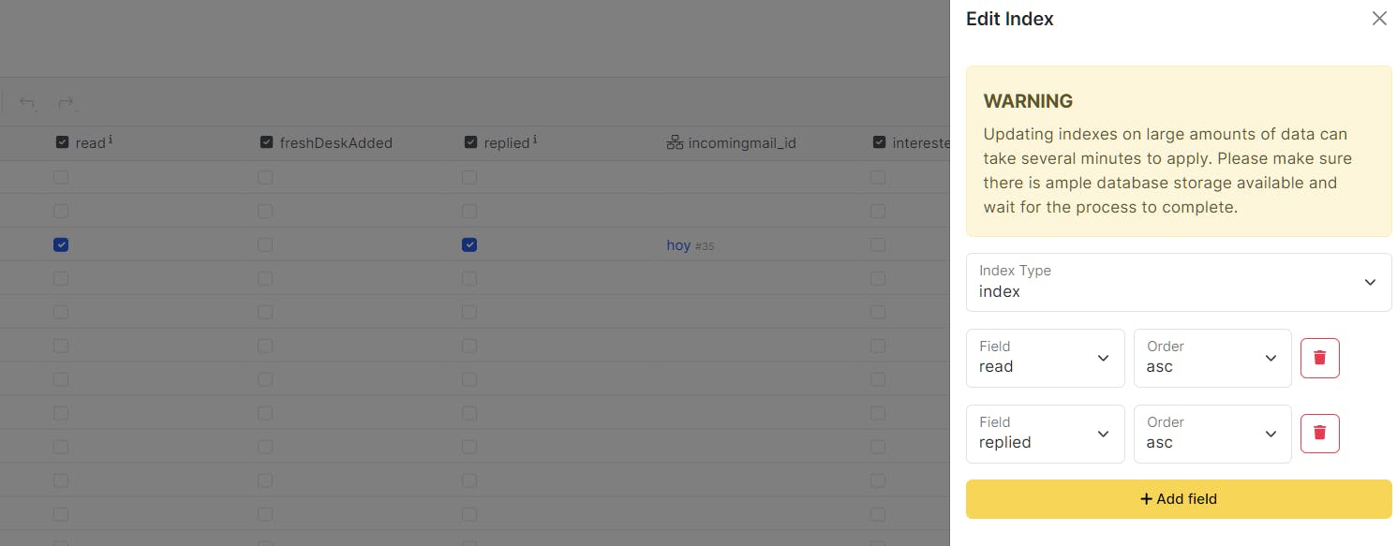The image size is (1397, 546).
Task: Delete the replied field index row
Action: (1319, 434)
